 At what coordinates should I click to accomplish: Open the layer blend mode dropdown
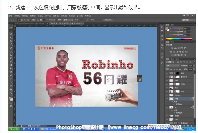pos(173,65)
